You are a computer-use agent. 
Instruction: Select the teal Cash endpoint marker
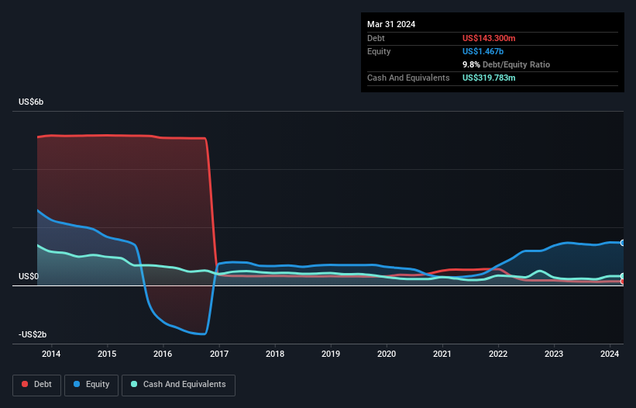tap(623, 276)
